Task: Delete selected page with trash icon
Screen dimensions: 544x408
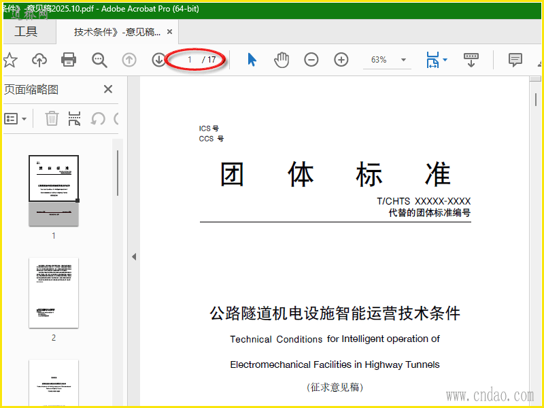Action: tap(52, 118)
